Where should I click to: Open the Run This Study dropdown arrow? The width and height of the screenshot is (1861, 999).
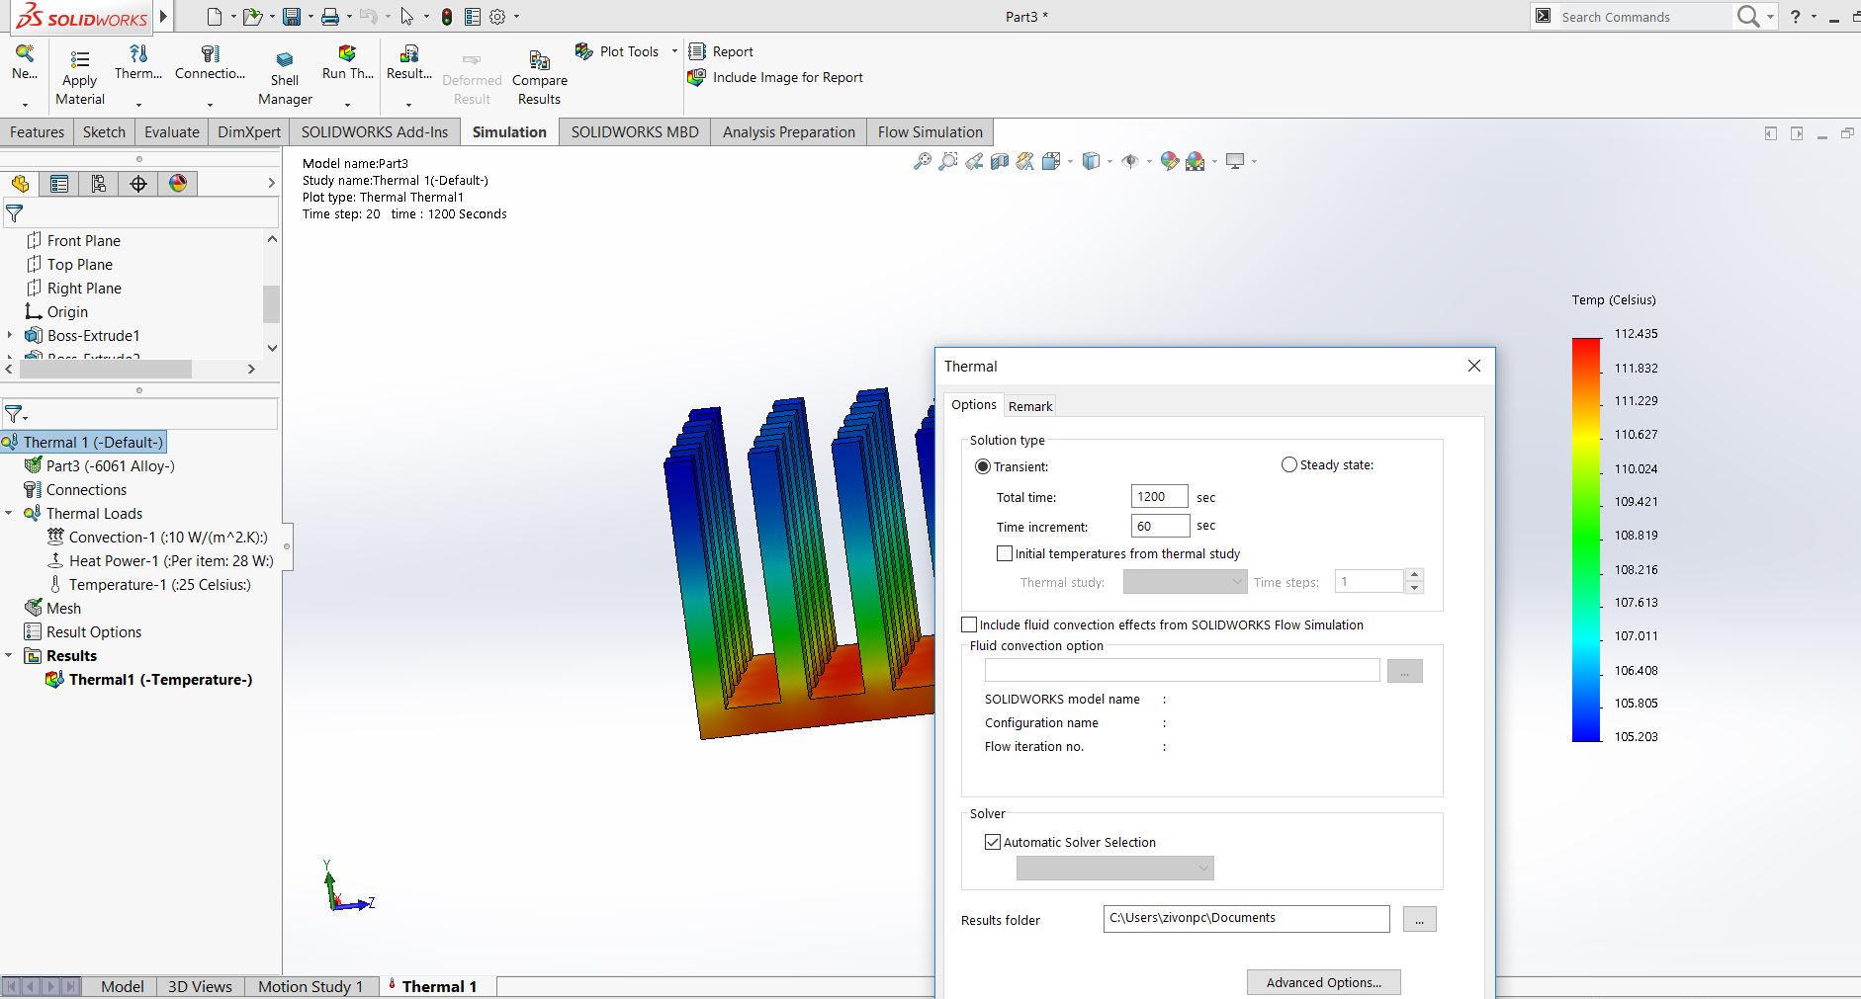pos(347,104)
